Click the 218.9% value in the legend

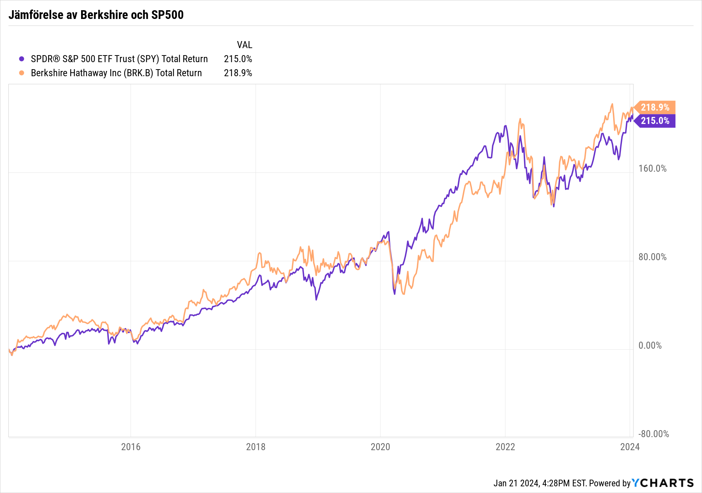pos(238,73)
